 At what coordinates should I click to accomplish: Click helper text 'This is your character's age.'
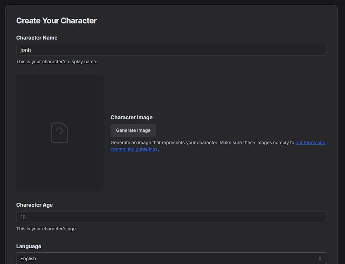46,229
